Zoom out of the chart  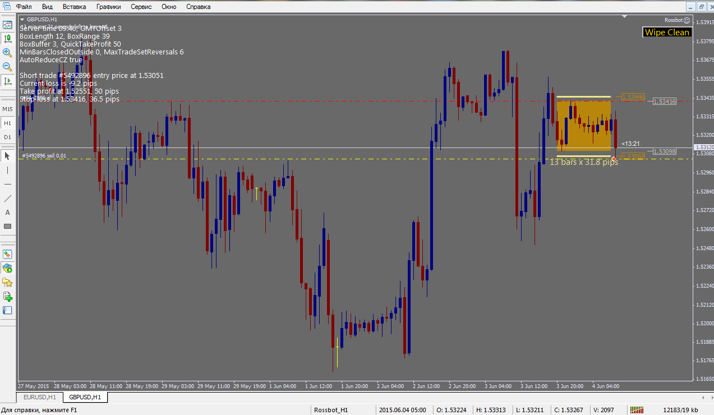7,66
